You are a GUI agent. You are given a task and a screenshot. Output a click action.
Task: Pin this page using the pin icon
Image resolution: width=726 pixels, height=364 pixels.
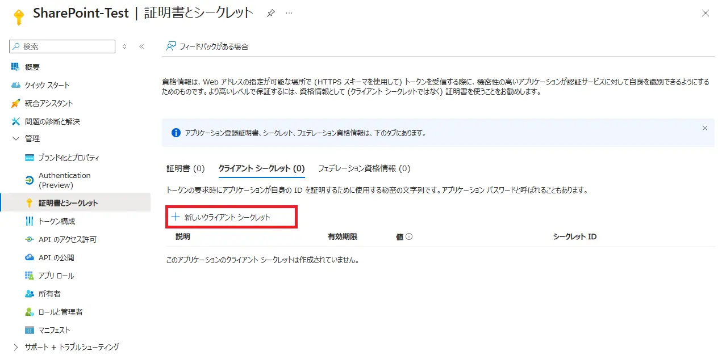(271, 13)
